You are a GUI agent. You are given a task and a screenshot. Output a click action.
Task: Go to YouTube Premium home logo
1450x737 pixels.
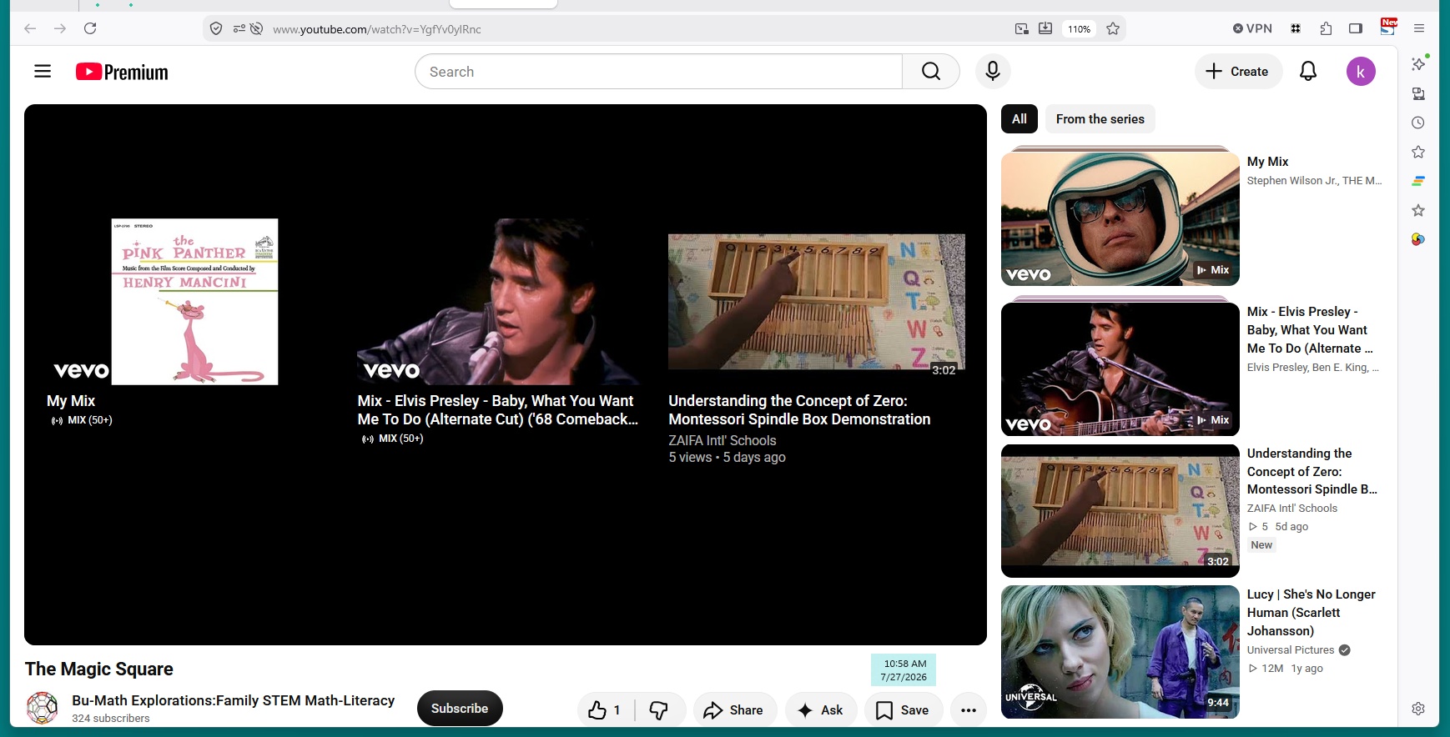click(x=122, y=73)
